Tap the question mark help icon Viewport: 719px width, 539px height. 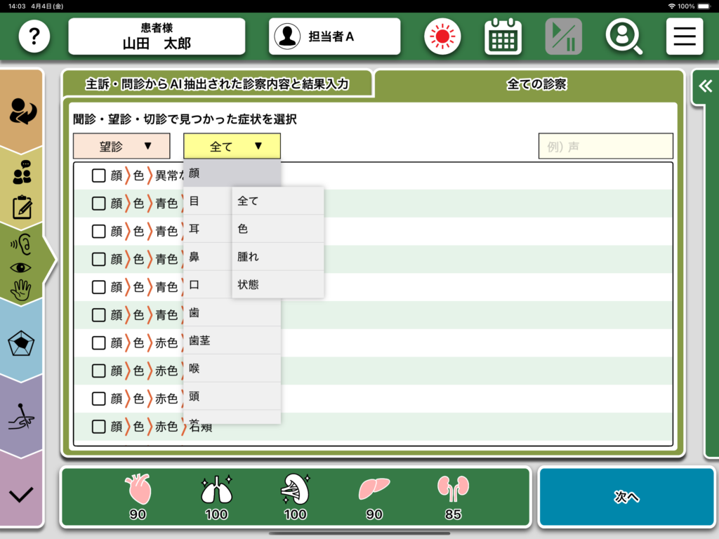(x=34, y=36)
